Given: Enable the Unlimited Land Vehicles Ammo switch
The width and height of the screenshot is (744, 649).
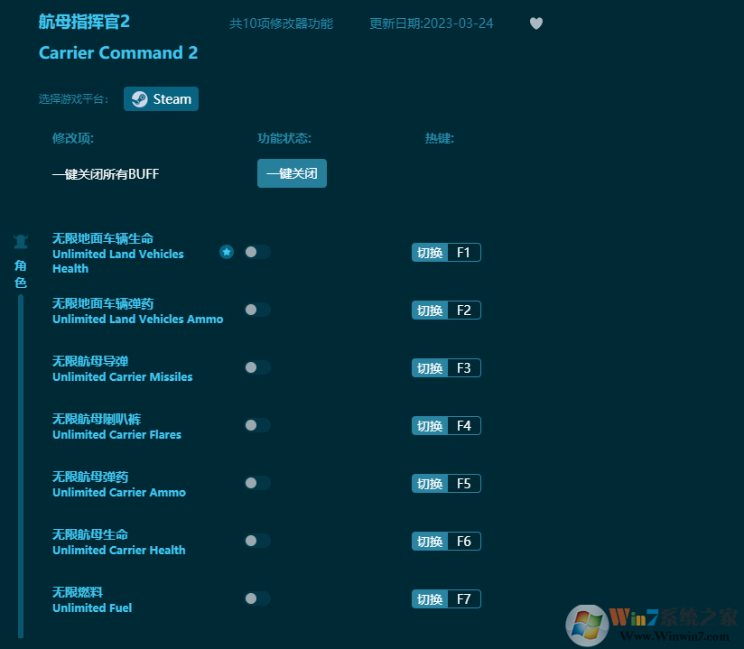Looking at the screenshot, I should pos(256,310).
